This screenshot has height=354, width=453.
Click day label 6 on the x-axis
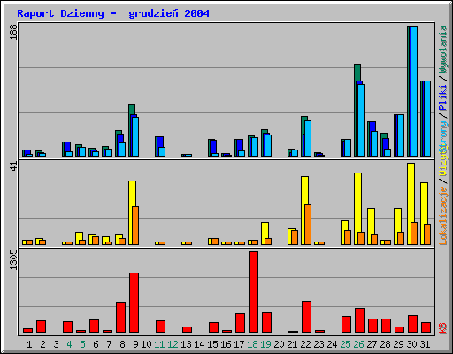click(96, 344)
